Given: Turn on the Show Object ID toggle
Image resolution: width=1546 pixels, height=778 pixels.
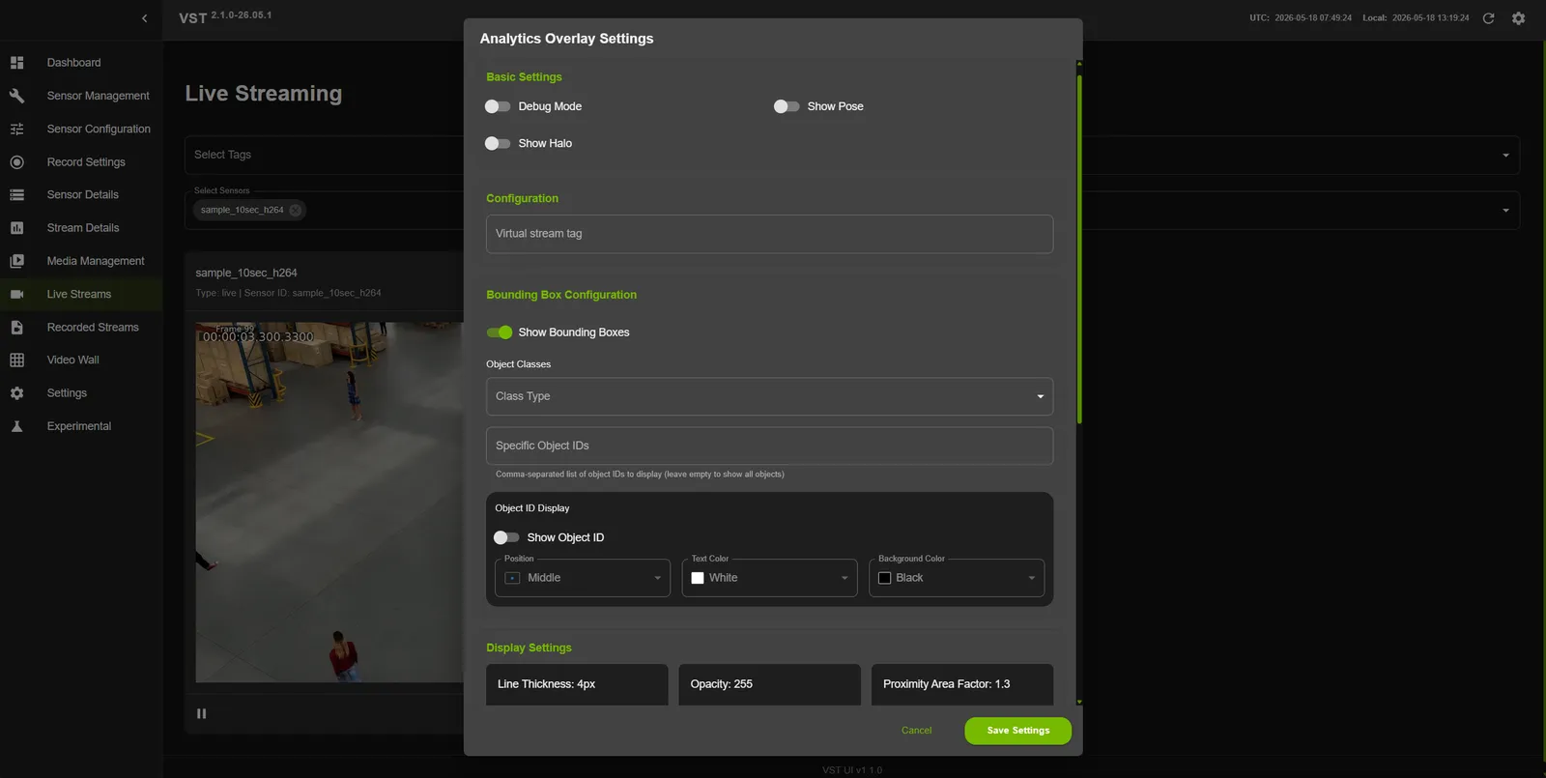Looking at the screenshot, I should tap(506, 537).
